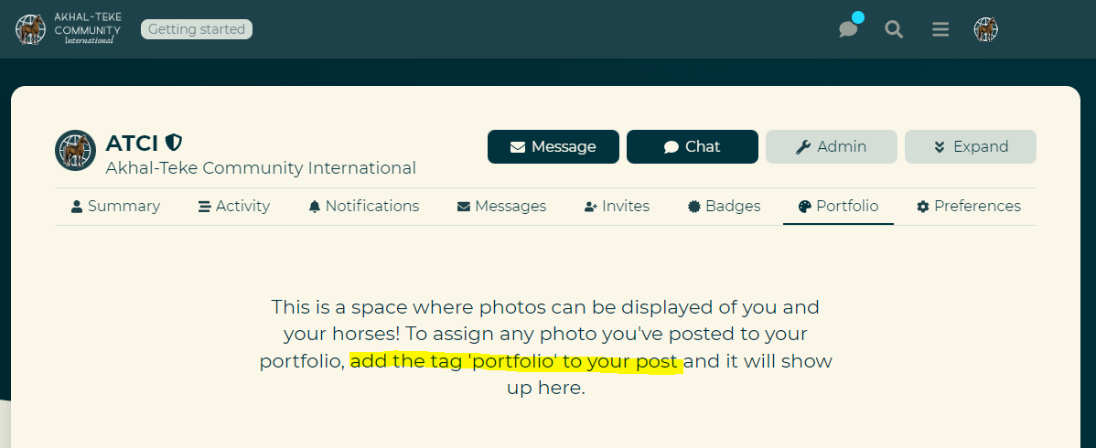Expand the profile details
Screen dimensions: 1096x448
coord(970,147)
